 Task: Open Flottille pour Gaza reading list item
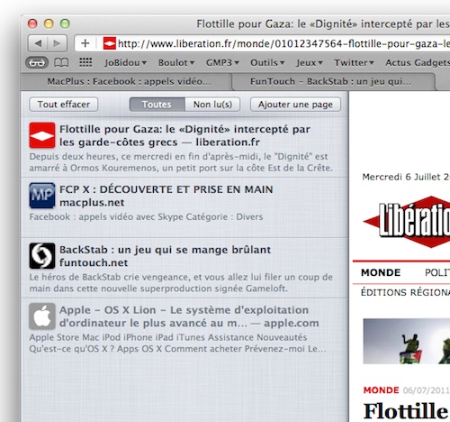point(184,147)
